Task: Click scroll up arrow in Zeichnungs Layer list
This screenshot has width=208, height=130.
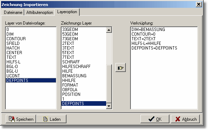Action: pyautogui.click(x=109, y=30)
